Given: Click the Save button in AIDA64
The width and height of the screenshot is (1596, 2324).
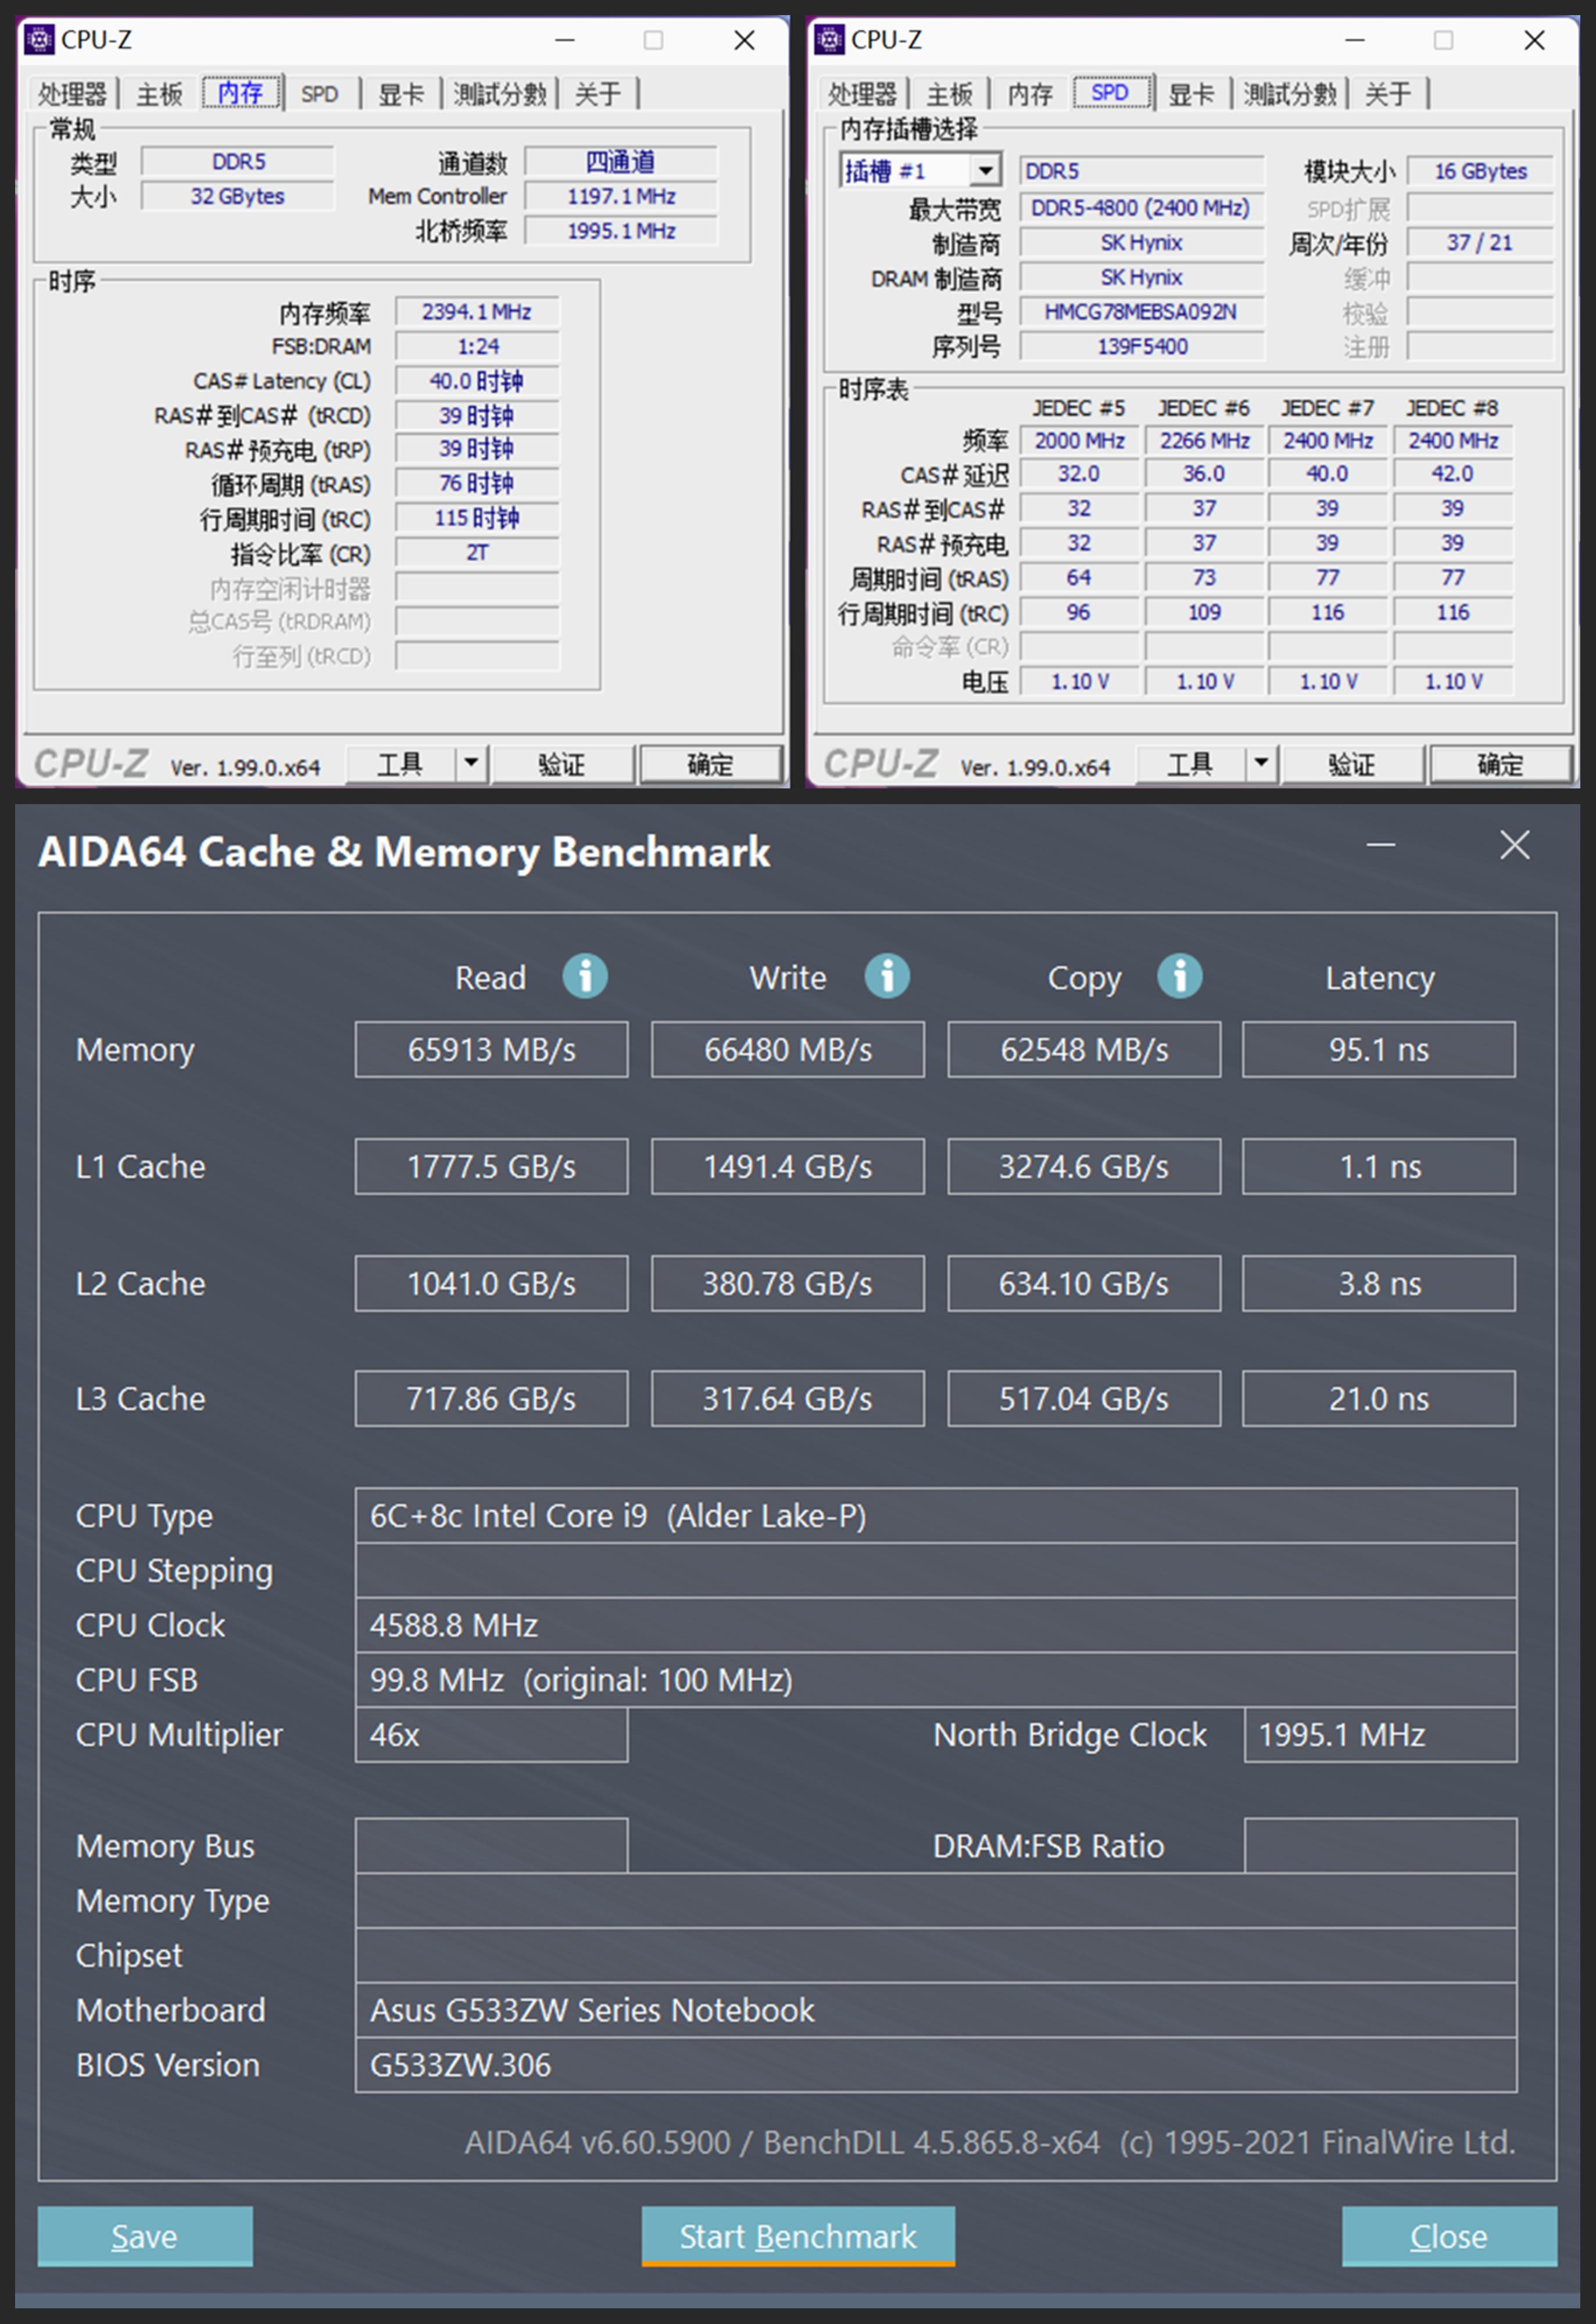Looking at the screenshot, I should pos(144,2237).
